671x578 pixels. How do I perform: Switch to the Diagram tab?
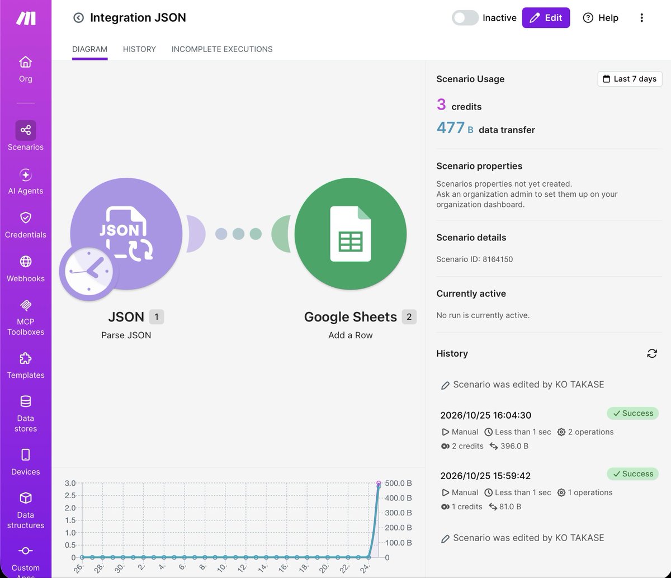89,49
